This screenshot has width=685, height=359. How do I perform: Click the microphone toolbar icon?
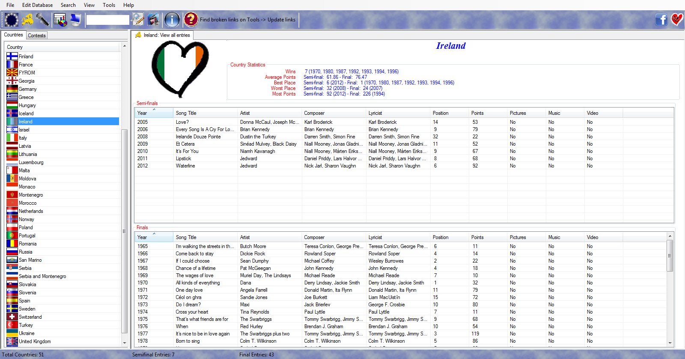click(x=42, y=20)
